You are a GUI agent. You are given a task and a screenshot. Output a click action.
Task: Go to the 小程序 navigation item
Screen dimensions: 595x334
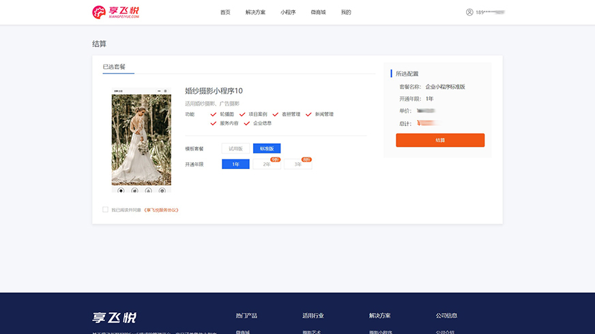point(288,12)
